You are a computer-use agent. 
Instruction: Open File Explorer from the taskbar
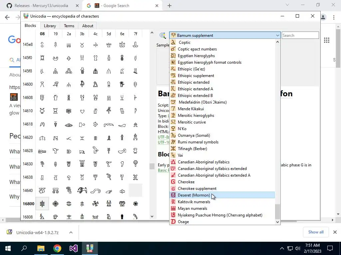click(41, 248)
